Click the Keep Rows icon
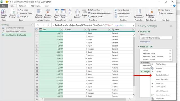This screenshot has width=180, height=101. click(x=57, y=11)
